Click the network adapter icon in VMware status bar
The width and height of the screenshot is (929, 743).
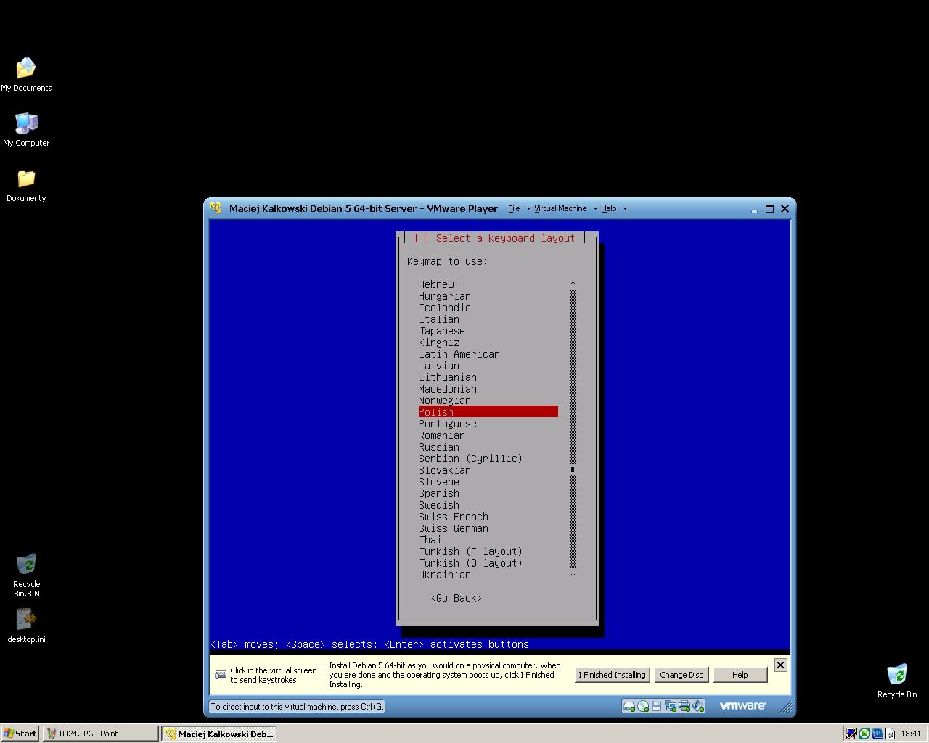tap(670, 706)
